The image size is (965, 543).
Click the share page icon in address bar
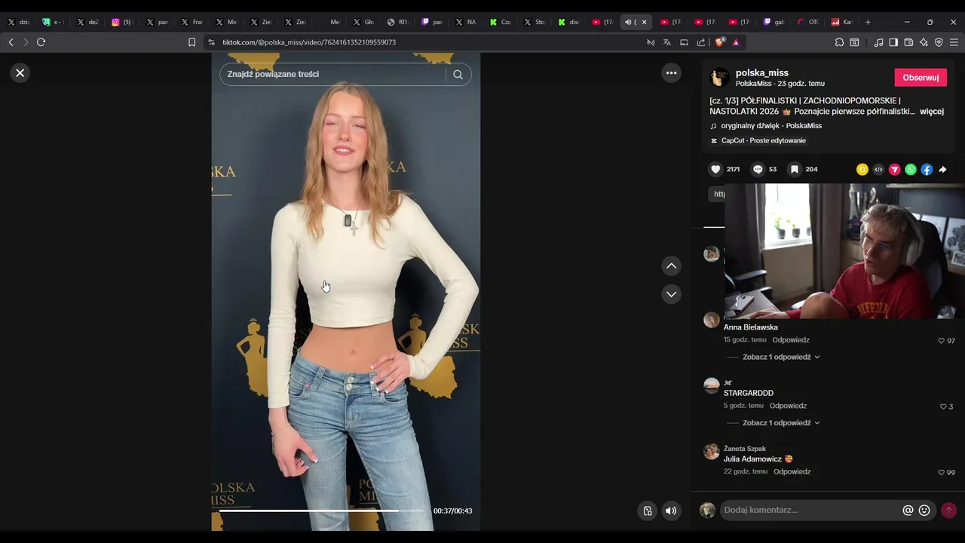701,42
